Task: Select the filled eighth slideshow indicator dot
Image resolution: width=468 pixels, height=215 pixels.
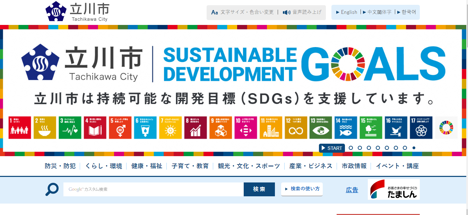Action: click(414, 148)
